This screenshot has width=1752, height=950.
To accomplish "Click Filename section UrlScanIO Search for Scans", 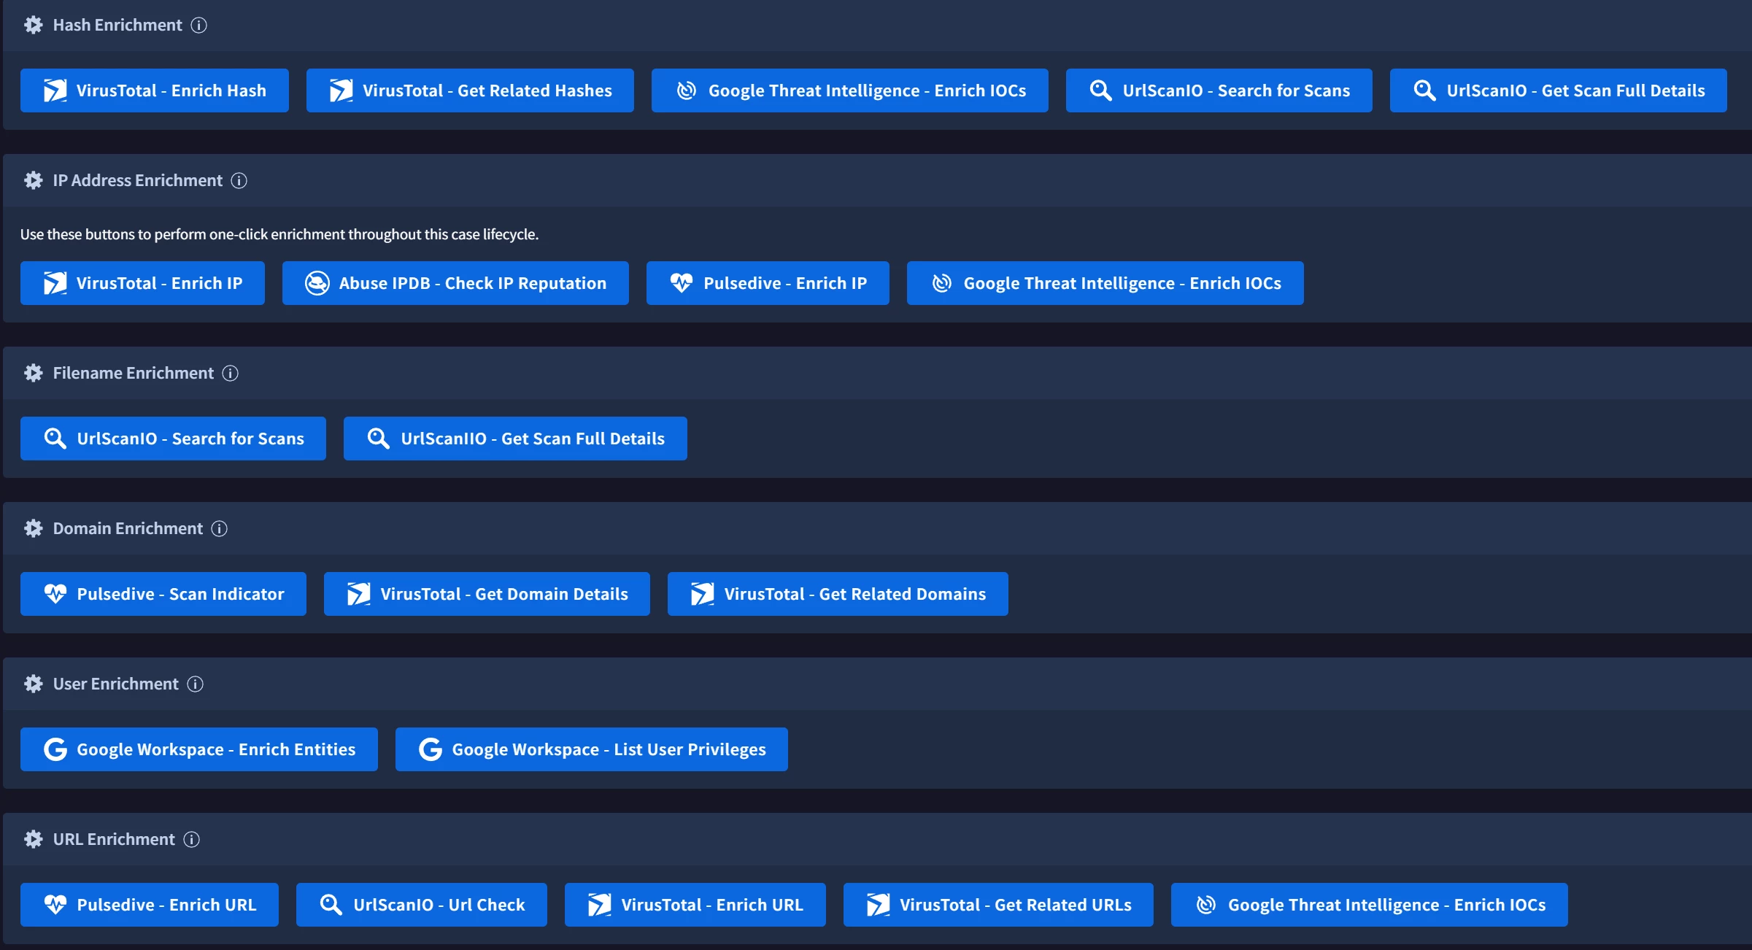I will (x=173, y=439).
